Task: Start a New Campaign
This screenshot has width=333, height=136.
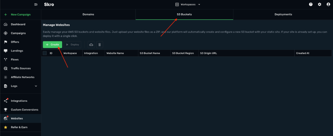Action: tap(21, 15)
